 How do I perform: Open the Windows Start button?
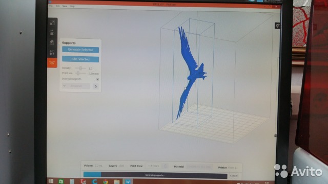51,181
